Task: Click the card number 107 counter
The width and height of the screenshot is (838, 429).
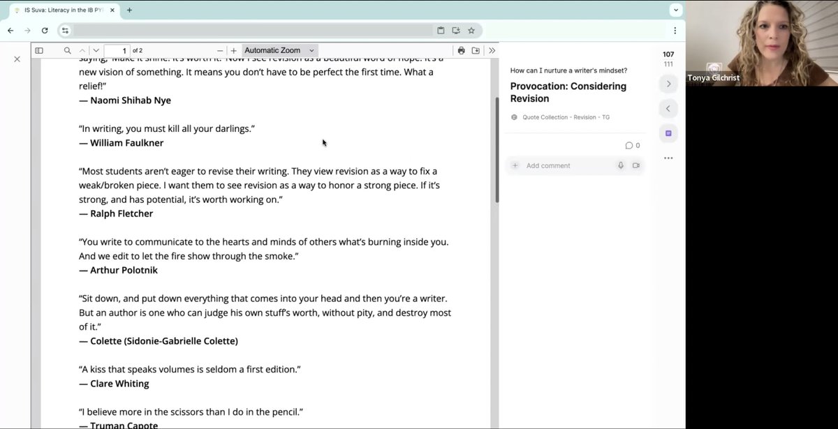Action: pyautogui.click(x=668, y=54)
